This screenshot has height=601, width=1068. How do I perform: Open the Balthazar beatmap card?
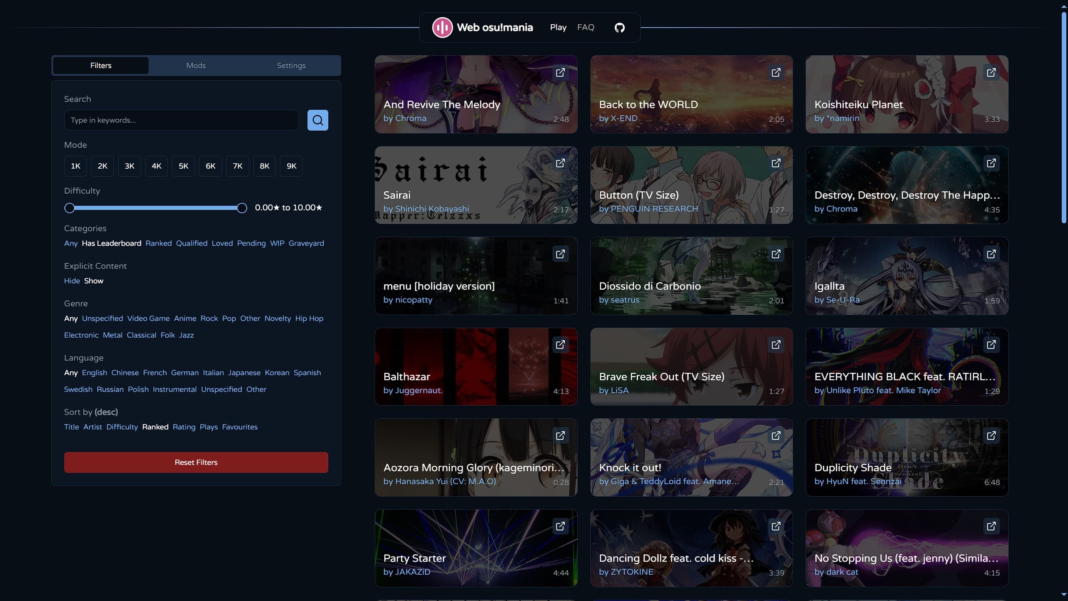tap(476, 366)
